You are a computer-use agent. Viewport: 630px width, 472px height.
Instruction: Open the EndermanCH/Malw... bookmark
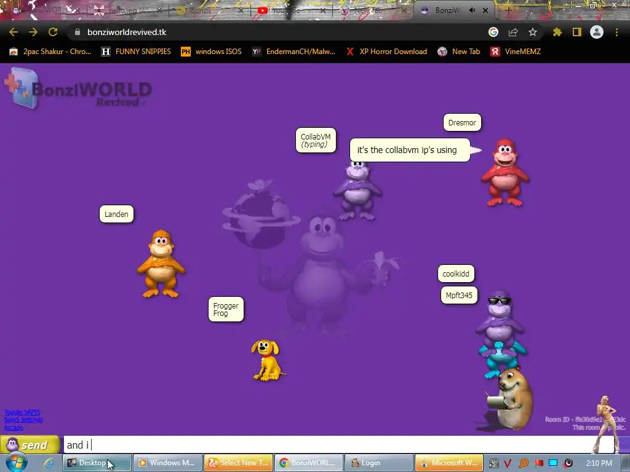(x=293, y=52)
